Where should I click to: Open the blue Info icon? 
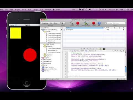[99, 23]
